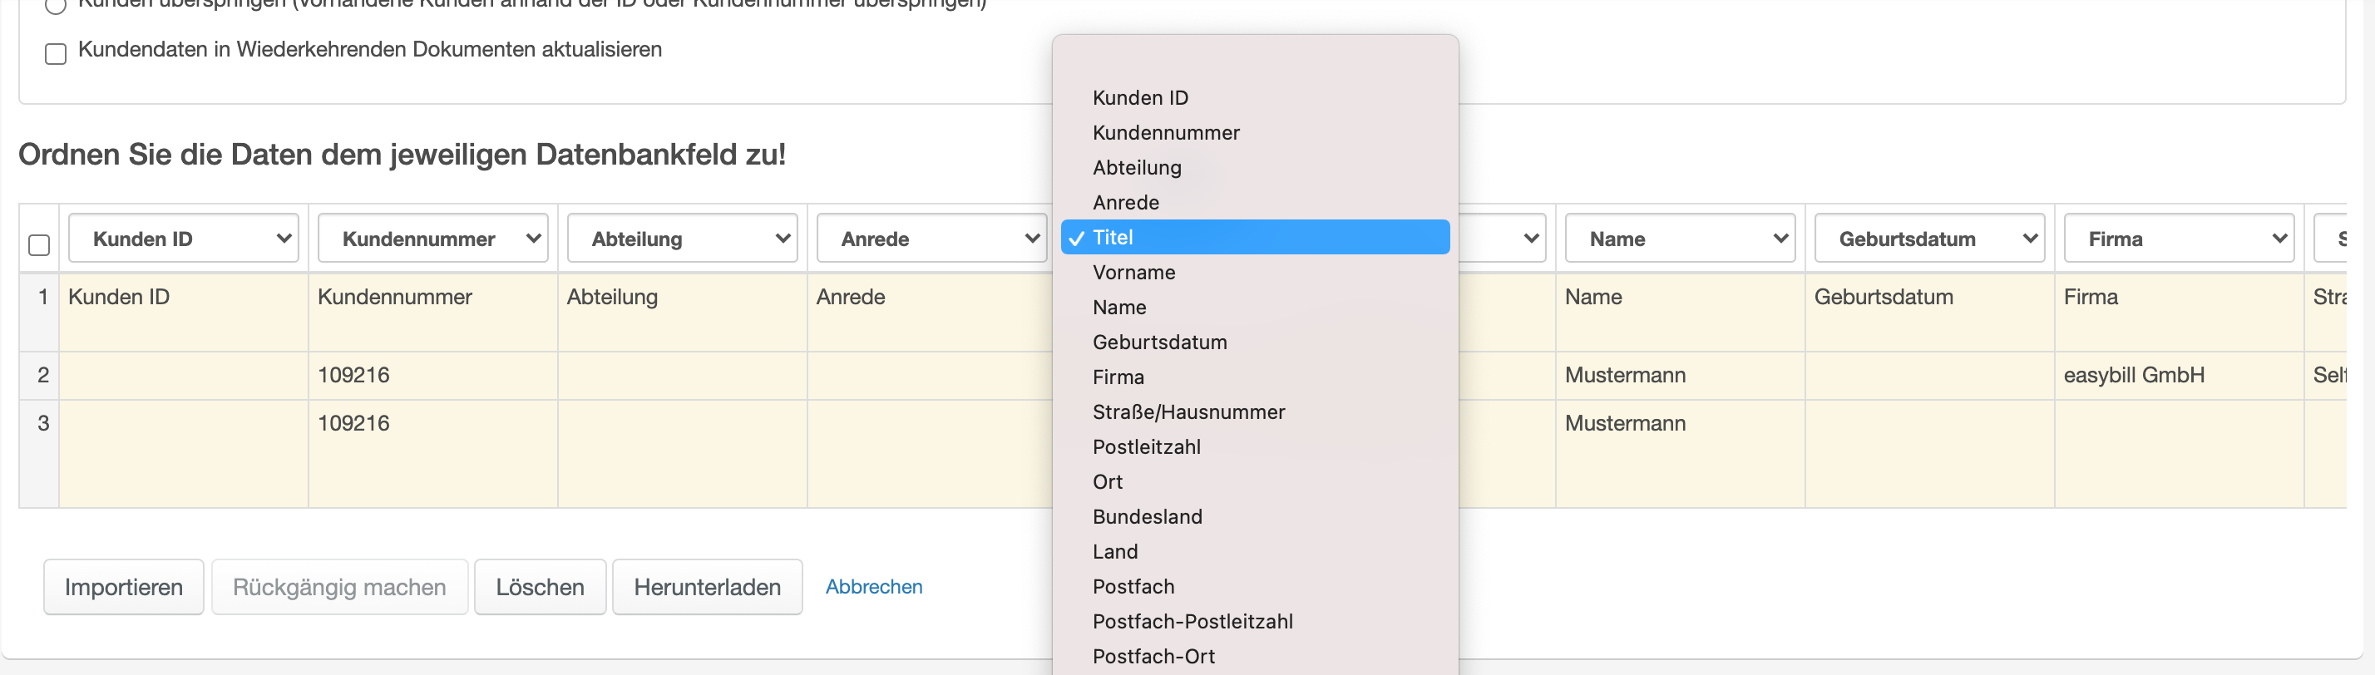Choose Postleitzahl in the open list
The image size is (2375, 675).
(x=1255, y=447)
